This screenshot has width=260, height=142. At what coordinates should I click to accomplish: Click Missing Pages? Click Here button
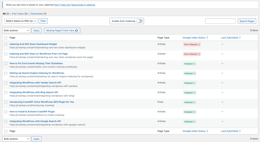point(62,30)
